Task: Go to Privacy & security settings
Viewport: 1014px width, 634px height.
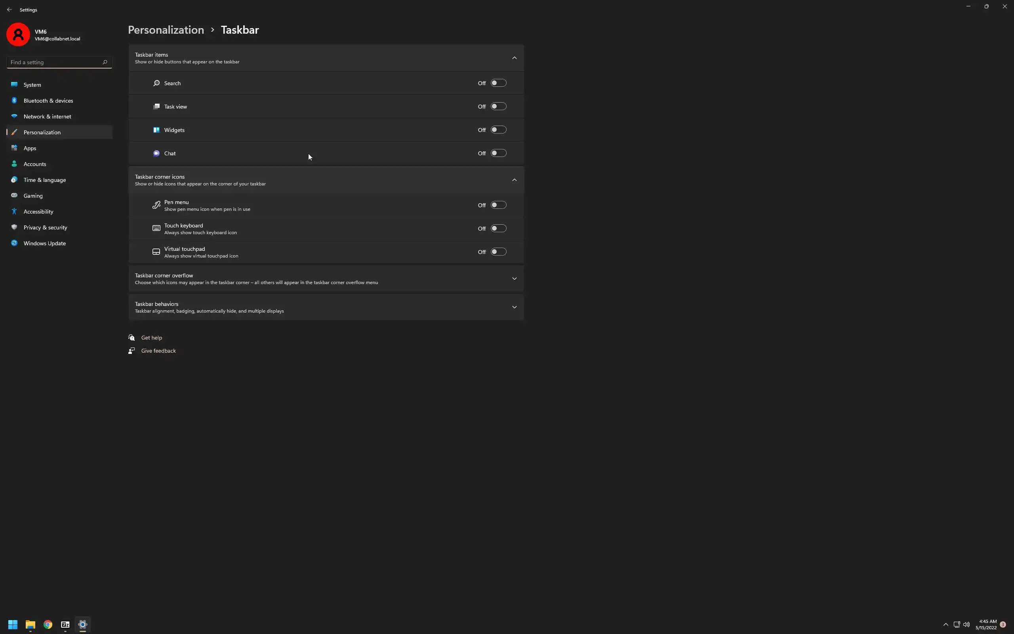Action: (45, 227)
